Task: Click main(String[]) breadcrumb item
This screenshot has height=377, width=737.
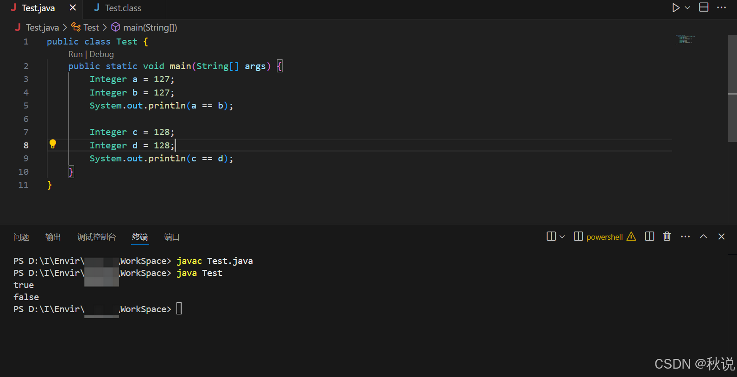Action: pyautogui.click(x=150, y=28)
